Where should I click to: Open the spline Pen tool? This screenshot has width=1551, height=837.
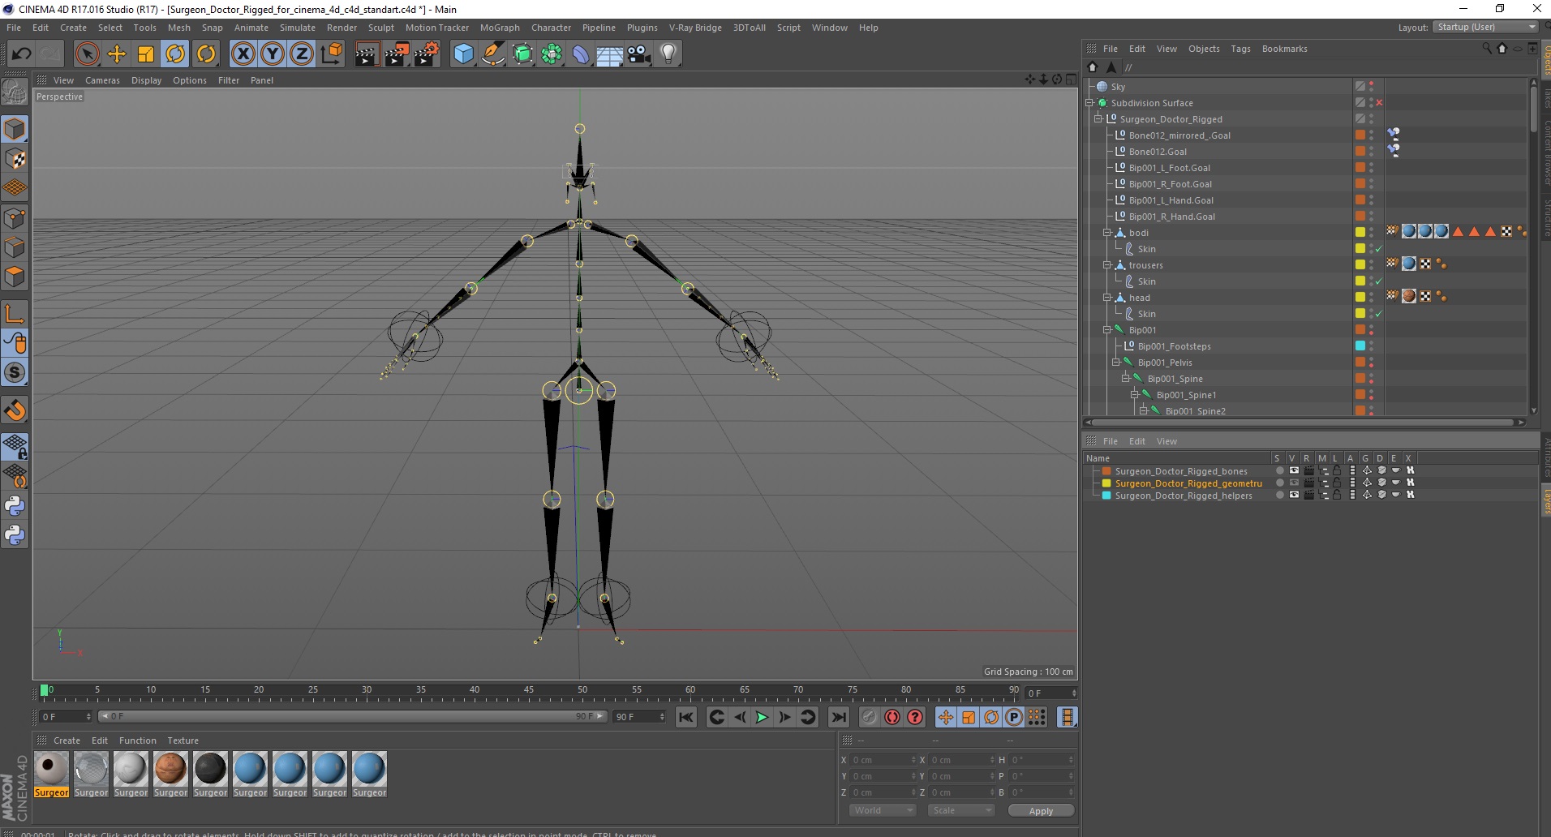(492, 54)
